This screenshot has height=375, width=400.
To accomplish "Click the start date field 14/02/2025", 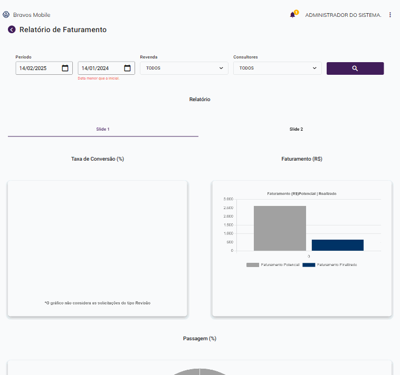I will click(x=37, y=68).
